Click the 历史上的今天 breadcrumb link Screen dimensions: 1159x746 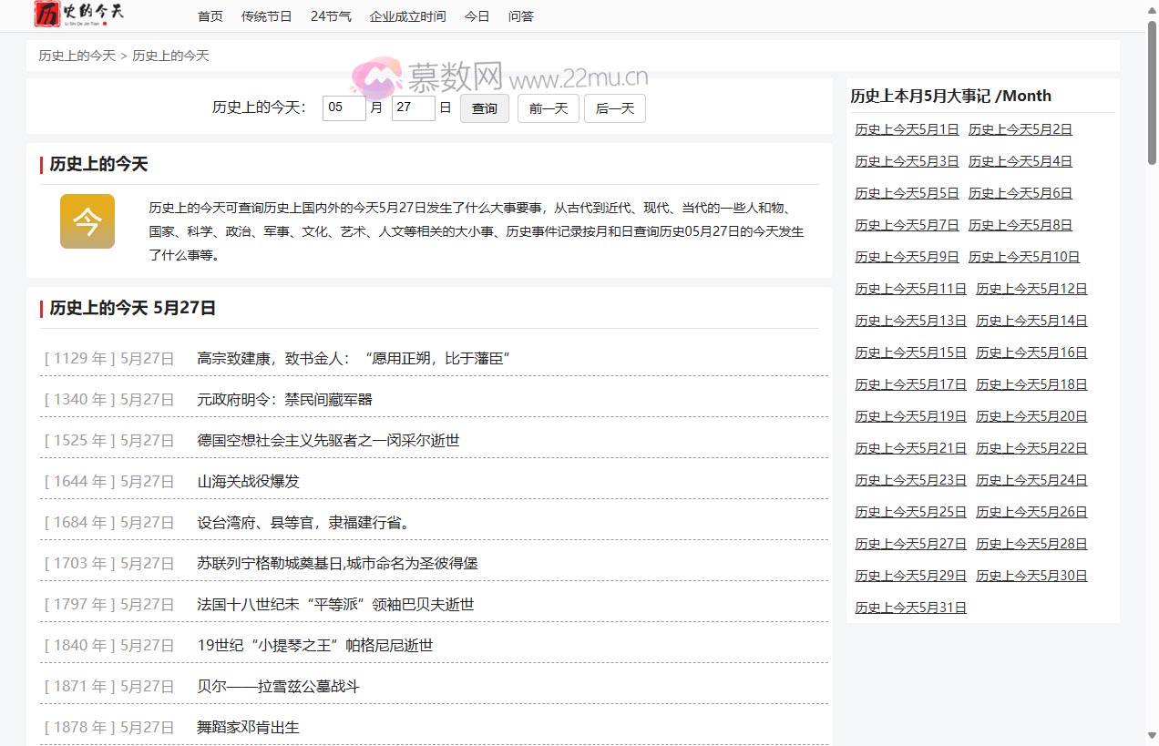[76, 56]
